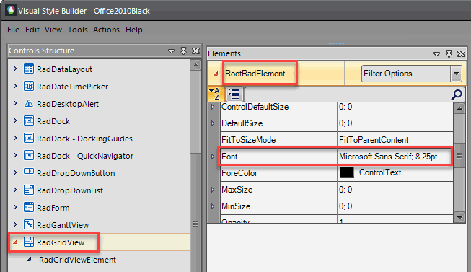Collapse the RadGridViewElement node
This screenshot has height=272, width=471.
[x=29, y=259]
